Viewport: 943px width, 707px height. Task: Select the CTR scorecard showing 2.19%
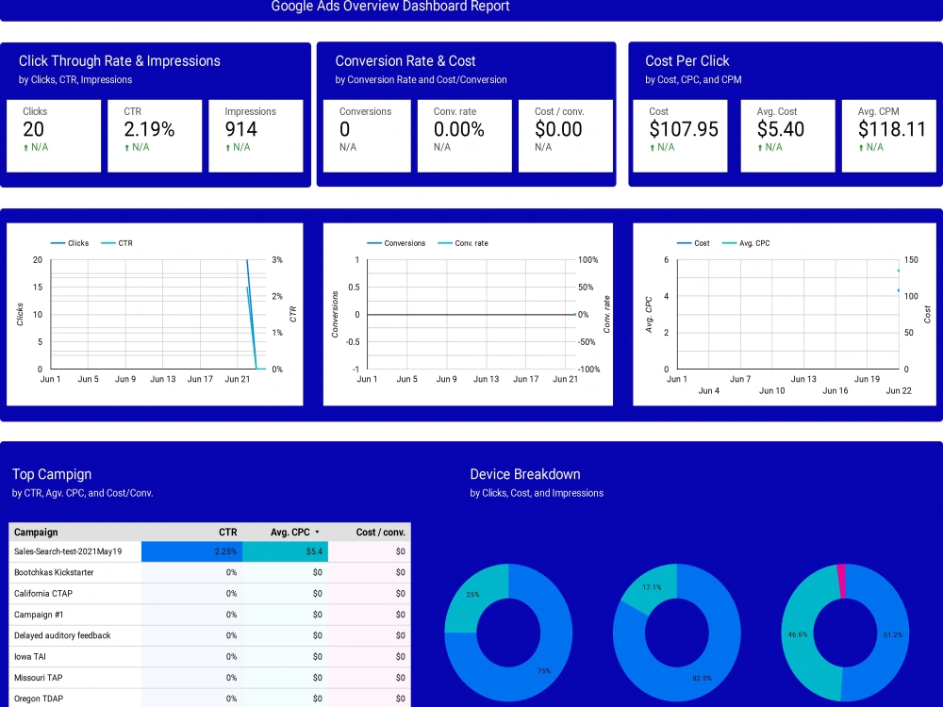coord(155,135)
